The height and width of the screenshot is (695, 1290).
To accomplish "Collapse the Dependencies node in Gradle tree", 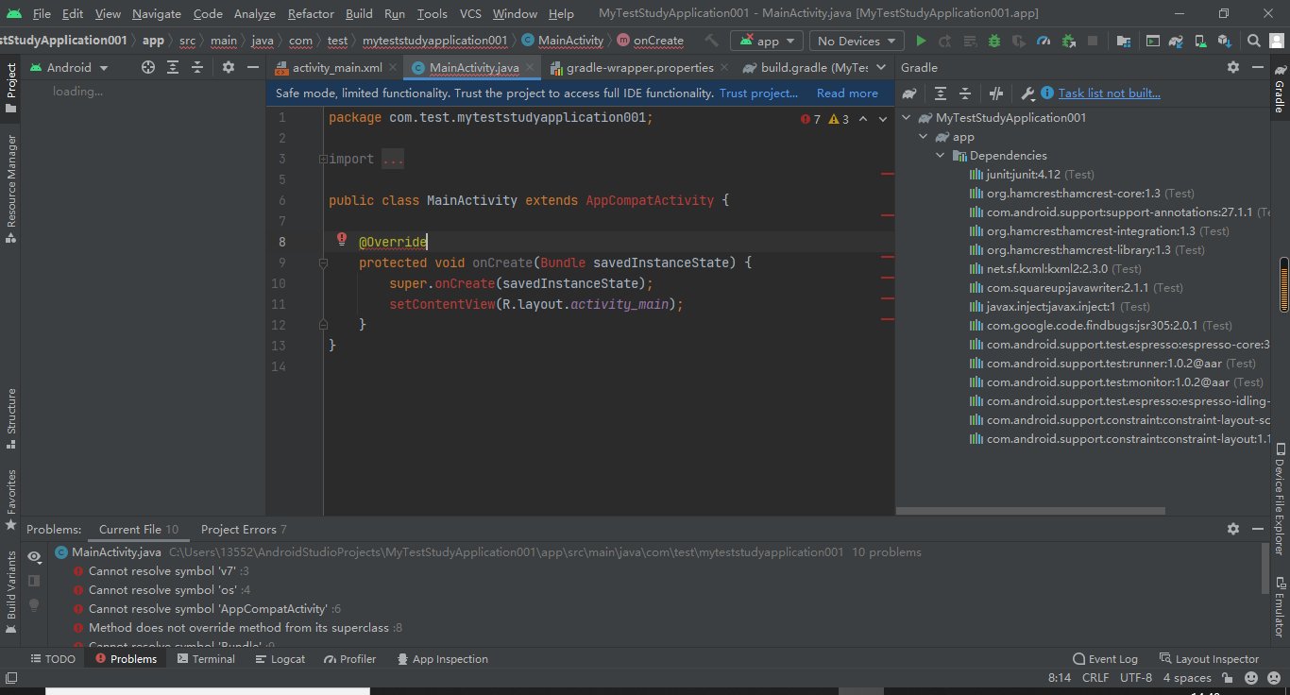I will pos(941,156).
